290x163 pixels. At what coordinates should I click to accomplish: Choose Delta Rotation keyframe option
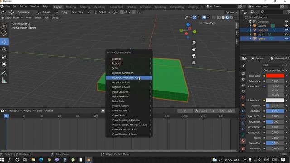129,96
